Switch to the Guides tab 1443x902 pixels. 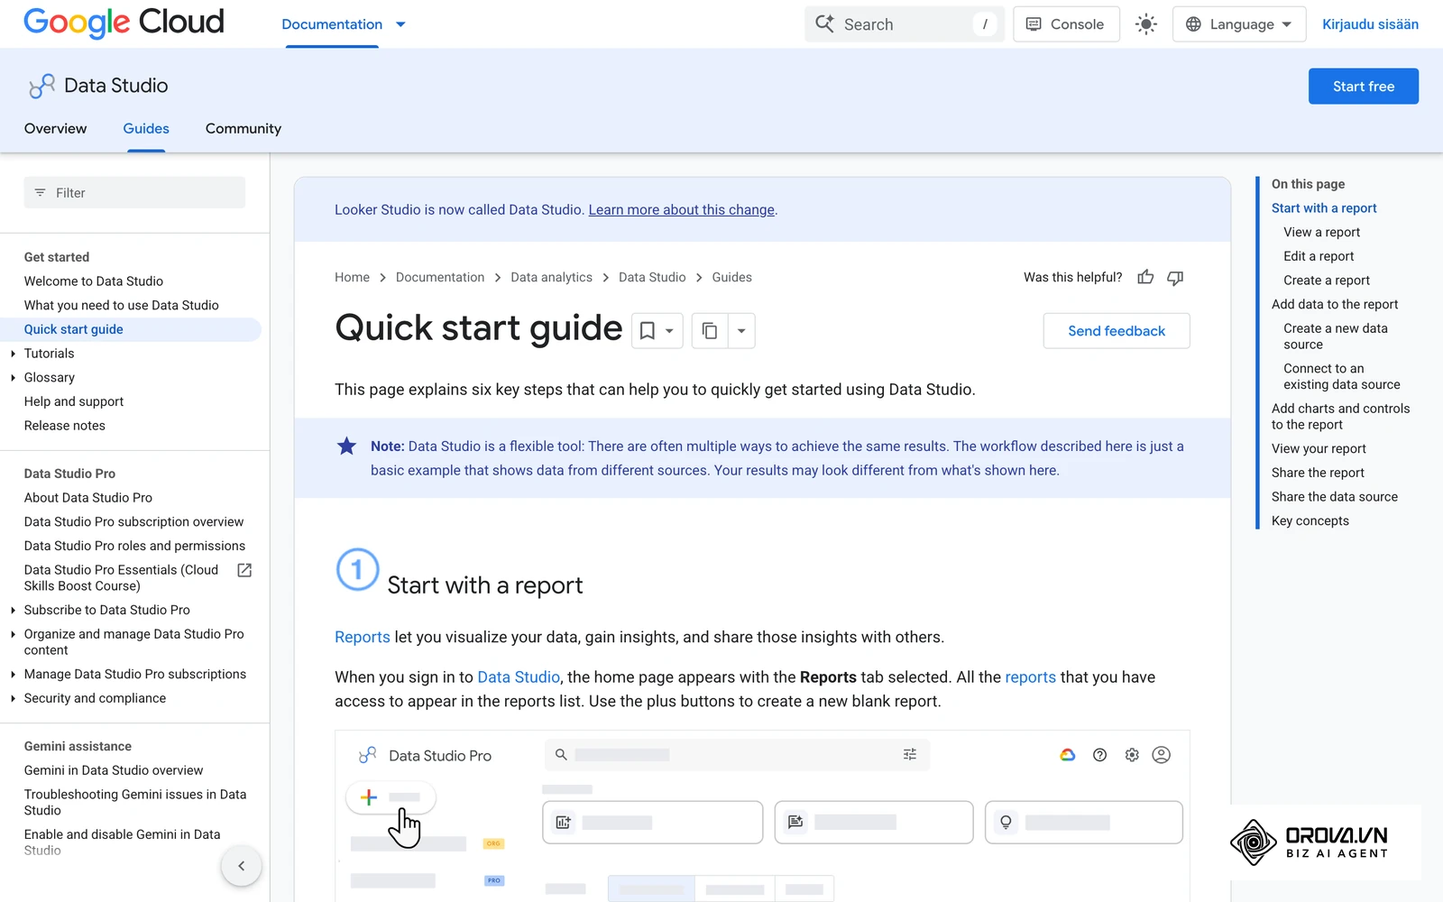tap(146, 129)
